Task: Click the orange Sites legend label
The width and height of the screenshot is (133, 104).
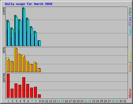Action: pos(130,68)
